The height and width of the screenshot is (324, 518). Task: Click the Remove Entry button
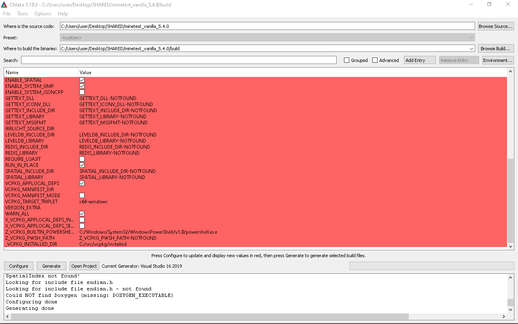459,60
